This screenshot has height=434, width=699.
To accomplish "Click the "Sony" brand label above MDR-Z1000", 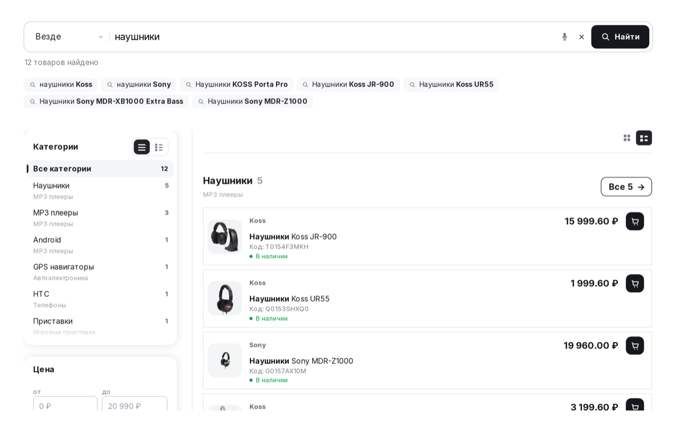I will tap(257, 345).
